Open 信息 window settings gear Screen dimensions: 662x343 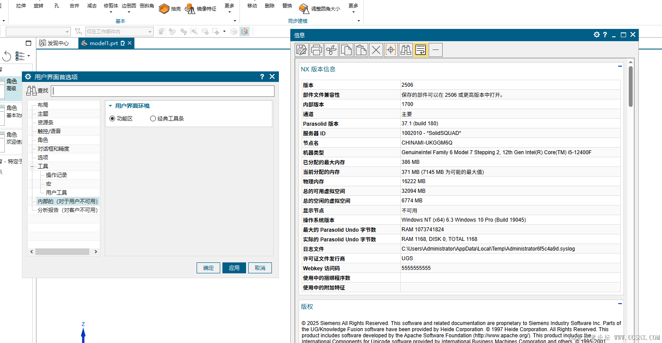click(x=596, y=35)
